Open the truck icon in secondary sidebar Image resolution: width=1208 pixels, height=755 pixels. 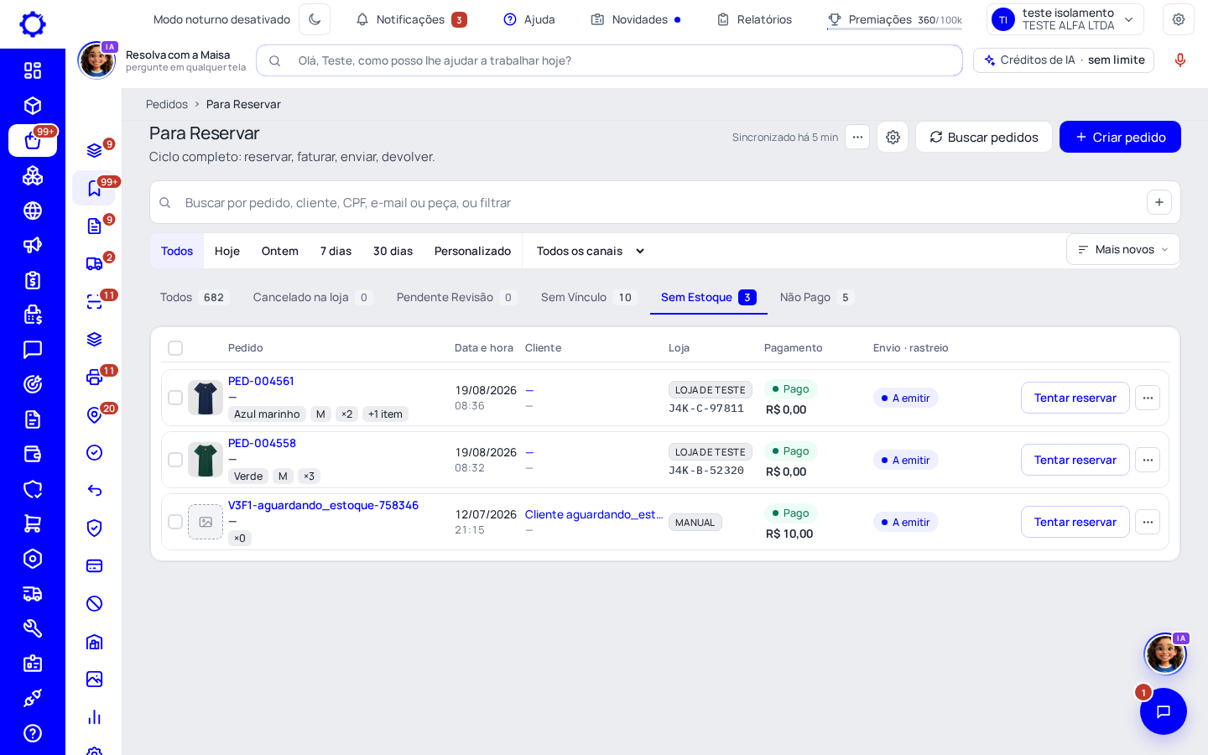click(x=95, y=264)
